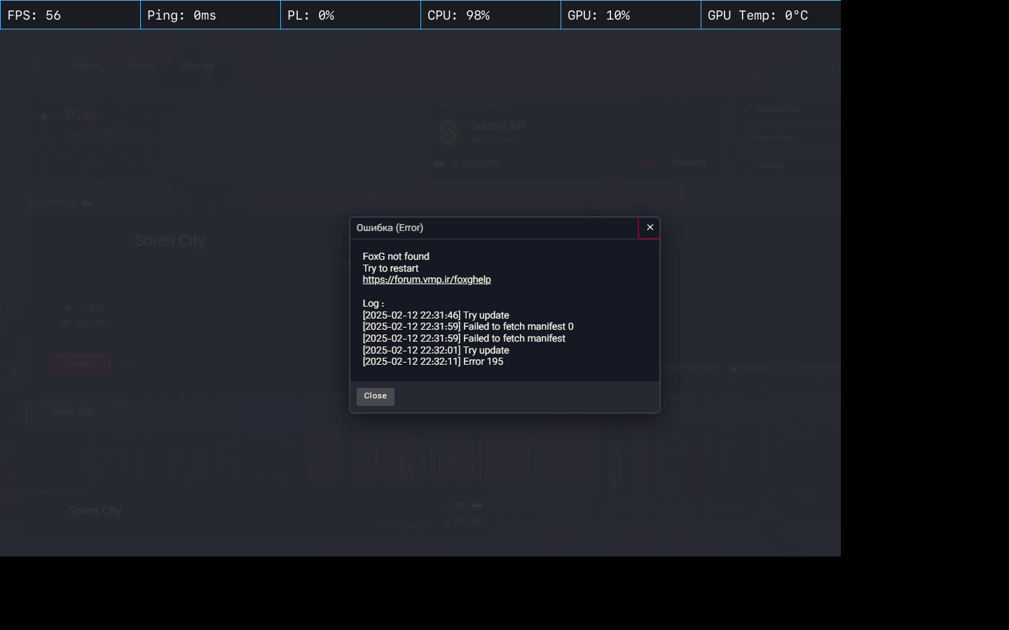Click the Sunset RP server logo

click(448, 132)
